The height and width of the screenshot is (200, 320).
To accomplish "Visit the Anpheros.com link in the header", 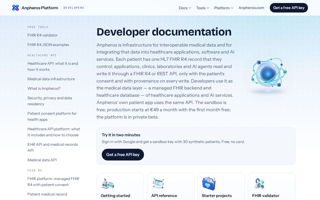I will pyautogui.click(x=251, y=8).
